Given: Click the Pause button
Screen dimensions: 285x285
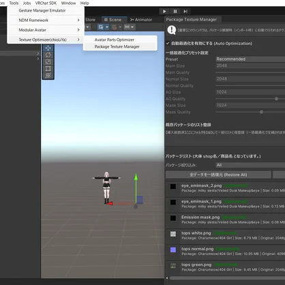Looking at the screenshot, I should [175, 12].
